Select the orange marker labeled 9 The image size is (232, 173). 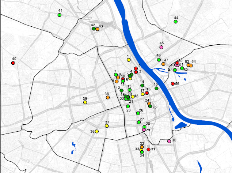(117, 82)
